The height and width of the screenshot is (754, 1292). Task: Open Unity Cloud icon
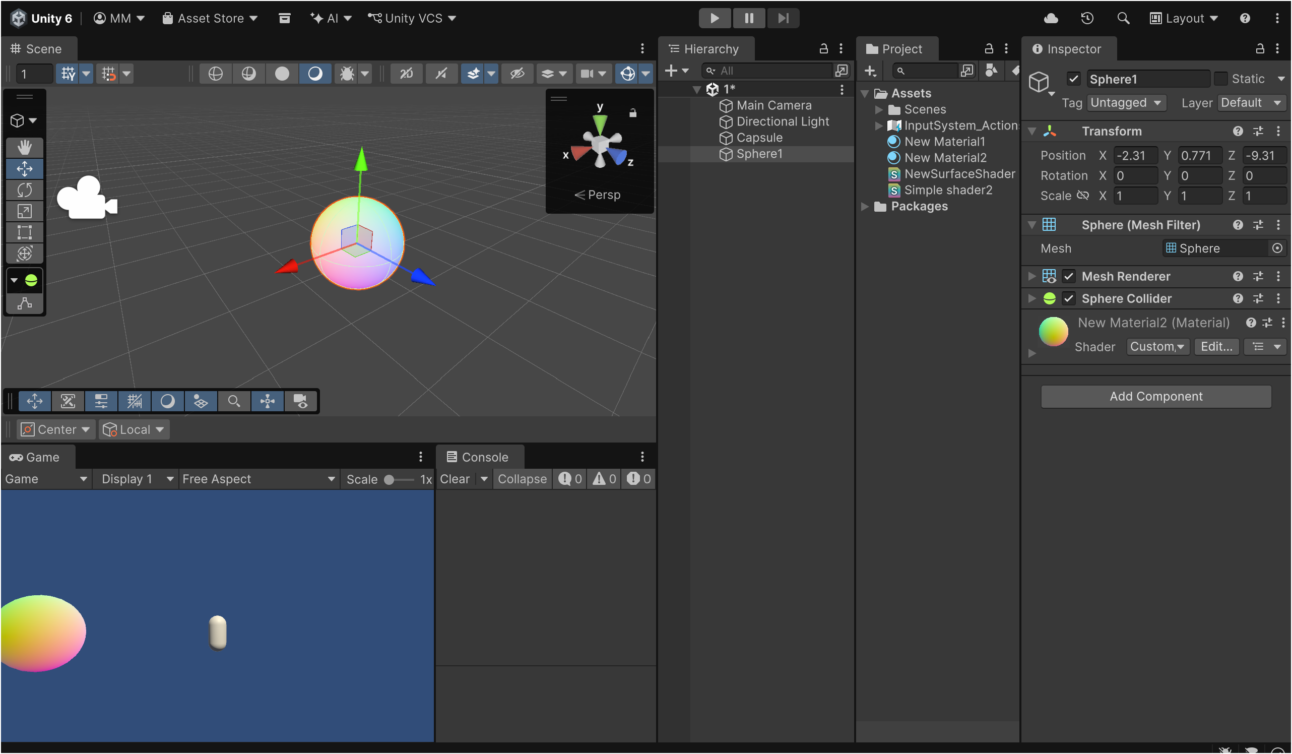point(1051,19)
